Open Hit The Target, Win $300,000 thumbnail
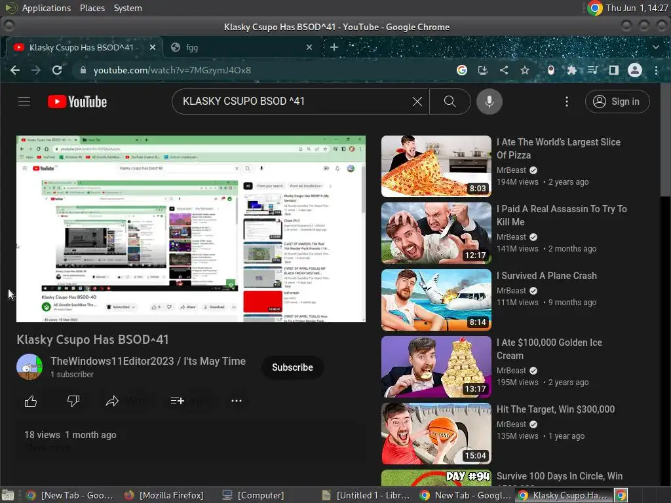 click(436, 434)
